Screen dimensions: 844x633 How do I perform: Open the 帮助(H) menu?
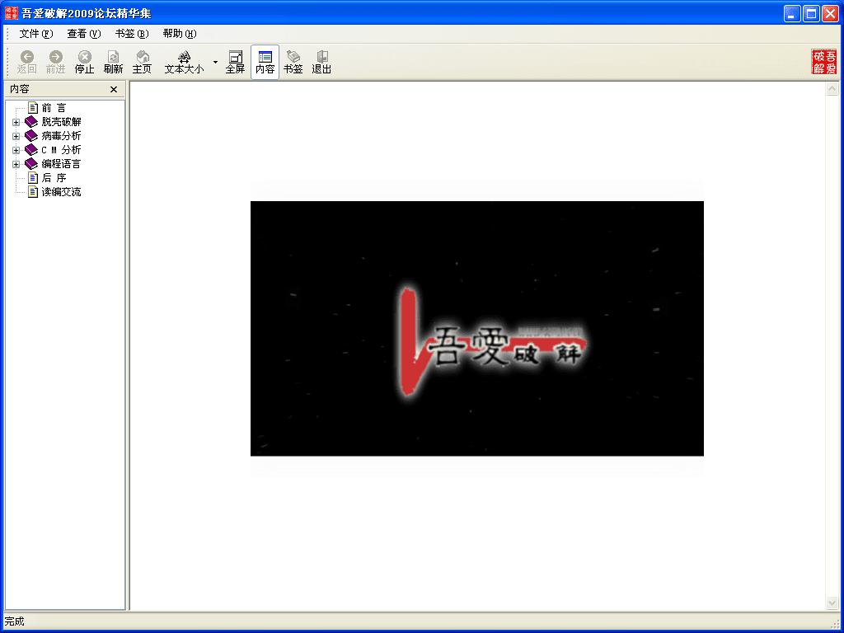(x=180, y=34)
